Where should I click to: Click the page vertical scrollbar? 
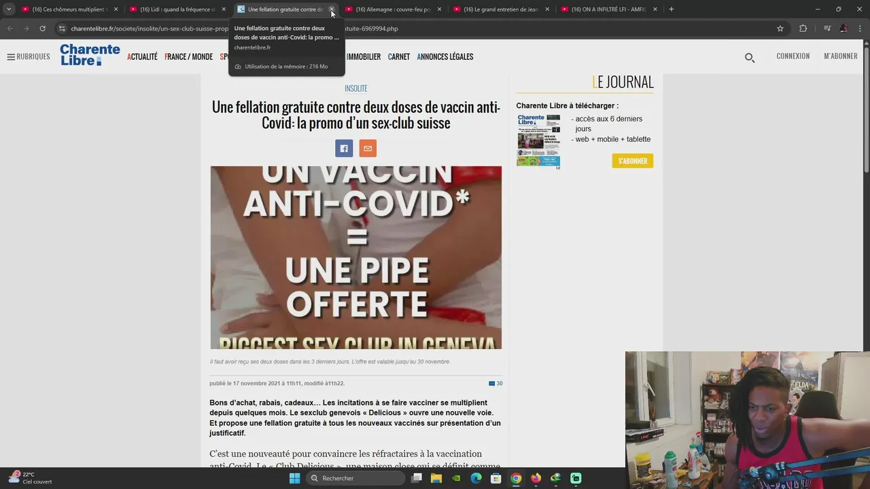click(867, 109)
